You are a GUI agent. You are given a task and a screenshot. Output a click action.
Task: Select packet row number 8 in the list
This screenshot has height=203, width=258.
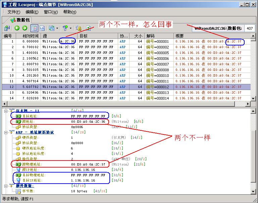pos(13,70)
